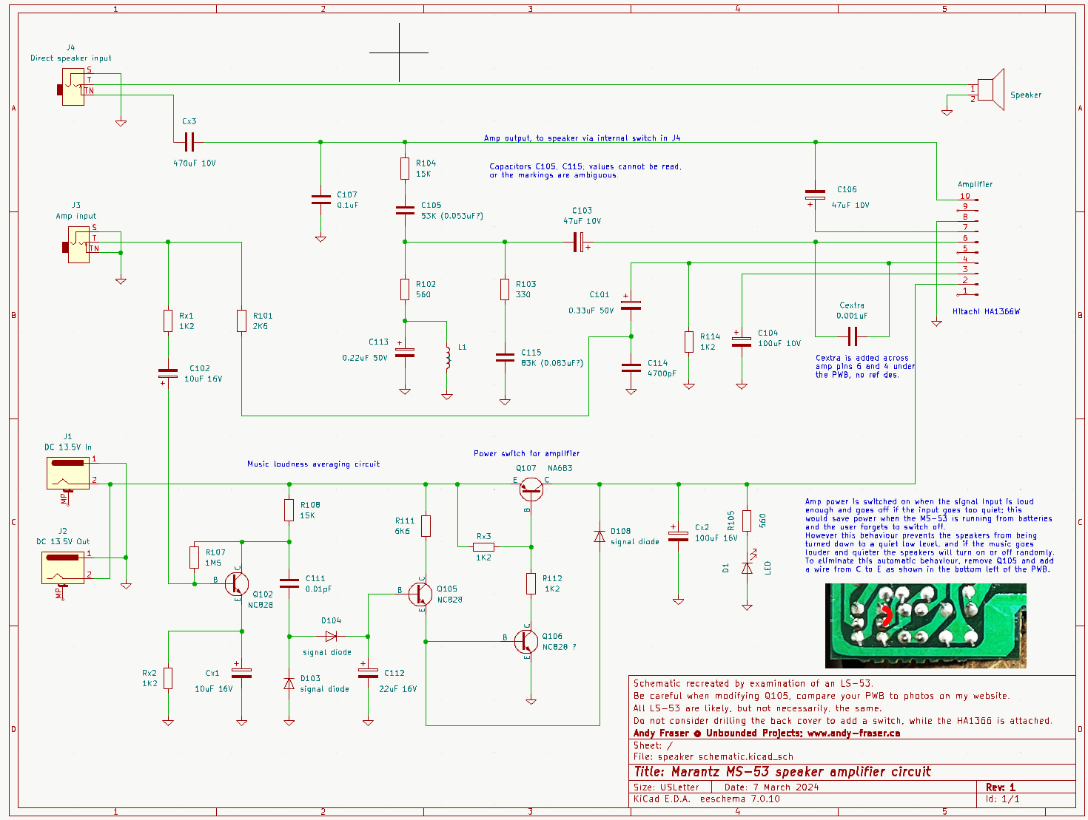This screenshot has height=820, width=1088.
Task: Select resistor R104 15K
Action: point(405,169)
